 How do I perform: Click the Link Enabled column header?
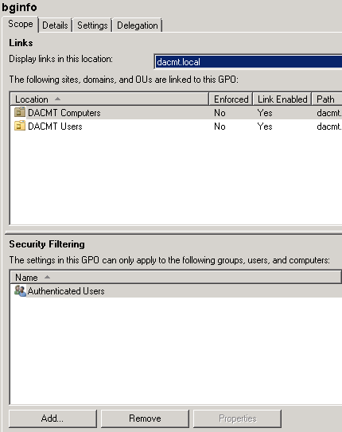pyautogui.click(x=282, y=99)
